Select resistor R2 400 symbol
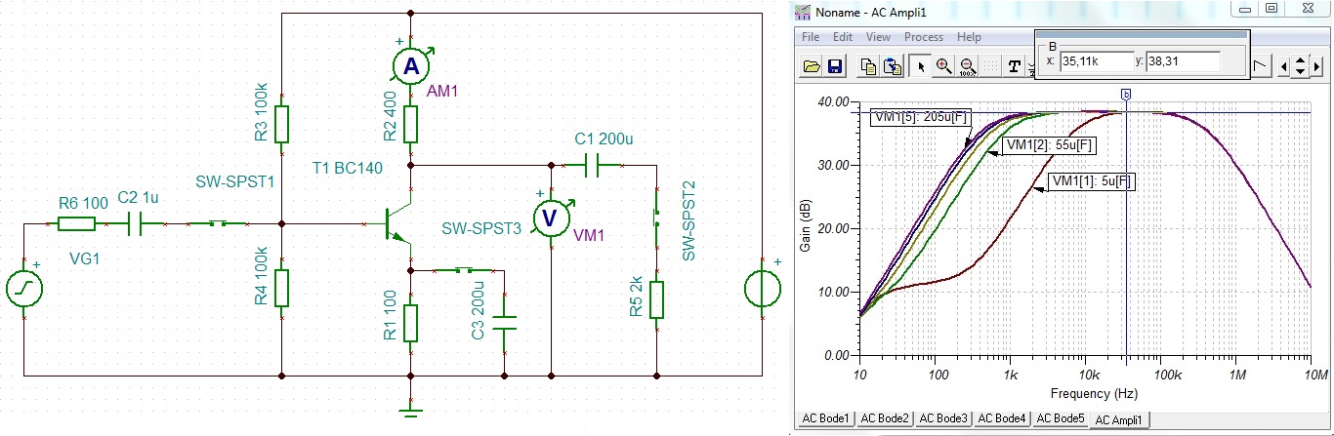Viewport: 1334px width, 436px height. pyautogui.click(x=411, y=124)
